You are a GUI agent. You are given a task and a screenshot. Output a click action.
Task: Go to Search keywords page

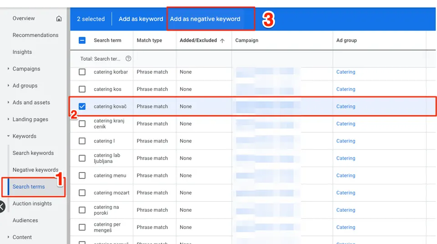33,153
